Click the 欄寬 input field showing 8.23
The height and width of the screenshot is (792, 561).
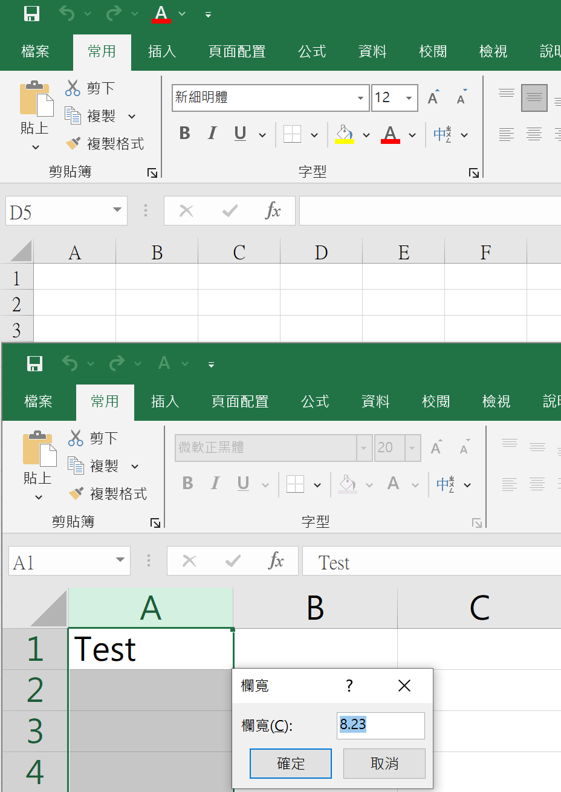coord(380,725)
